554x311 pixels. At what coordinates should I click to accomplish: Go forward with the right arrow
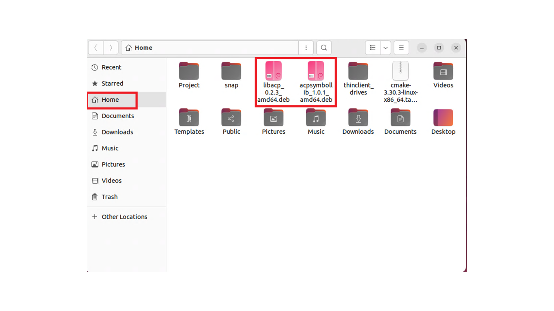pyautogui.click(x=111, y=48)
